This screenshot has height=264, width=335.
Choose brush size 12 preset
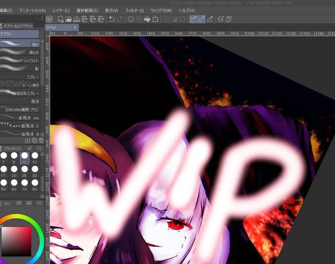34,158
